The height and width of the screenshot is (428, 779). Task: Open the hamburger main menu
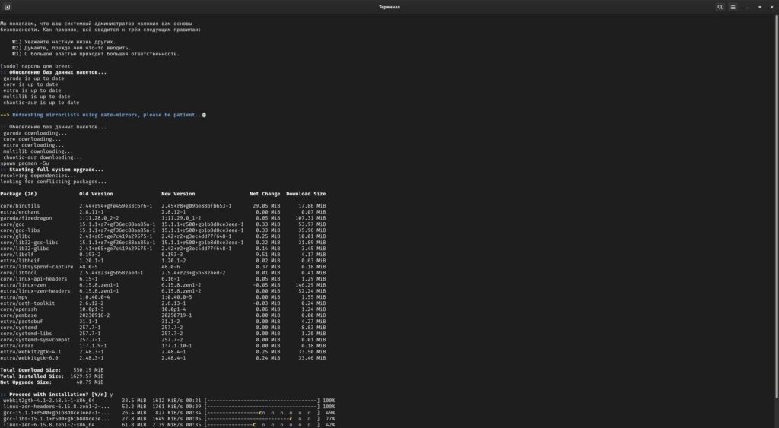[x=733, y=7]
